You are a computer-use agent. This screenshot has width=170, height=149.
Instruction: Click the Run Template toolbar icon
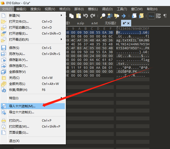tap(141, 16)
